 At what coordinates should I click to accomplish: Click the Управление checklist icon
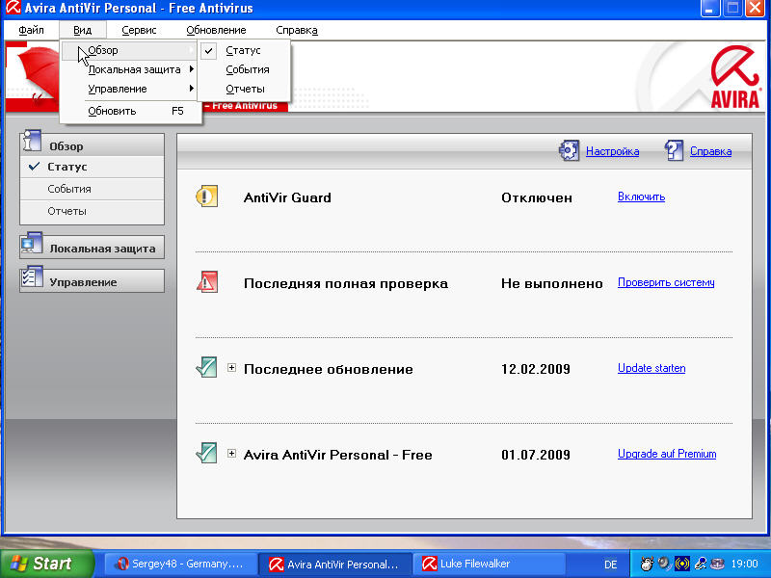click(32, 277)
